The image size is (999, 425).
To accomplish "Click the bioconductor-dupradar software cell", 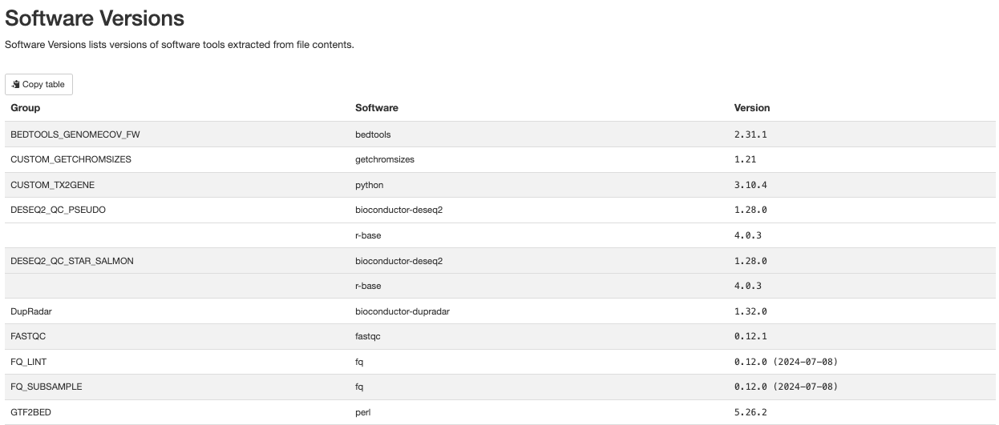I will coord(402,311).
